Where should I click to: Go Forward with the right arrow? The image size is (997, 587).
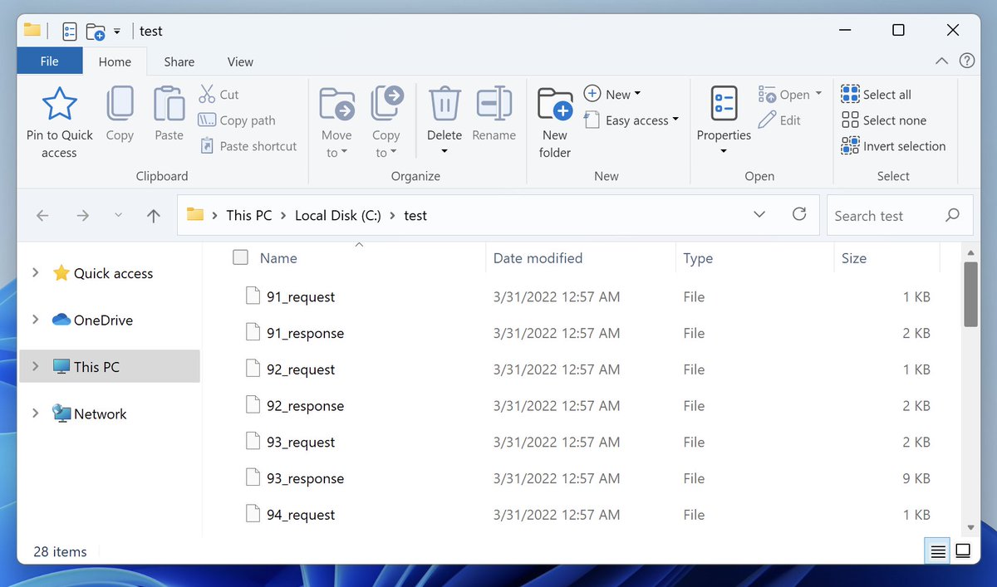82,216
